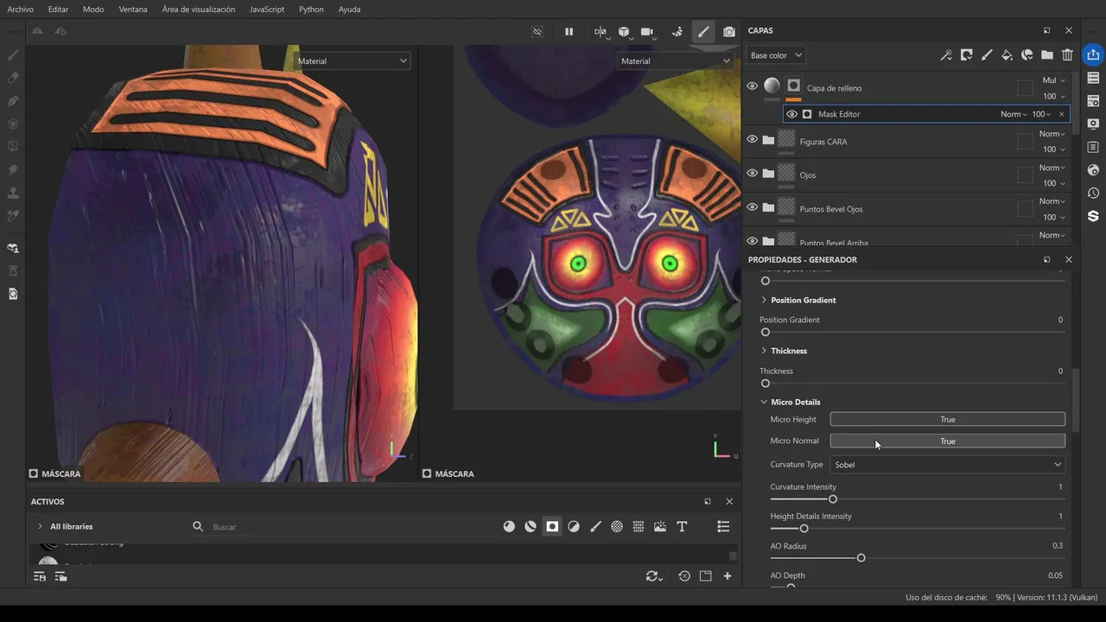
Task: Select the Material picker eyedropper tool
Action: click(x=13, y=215)
